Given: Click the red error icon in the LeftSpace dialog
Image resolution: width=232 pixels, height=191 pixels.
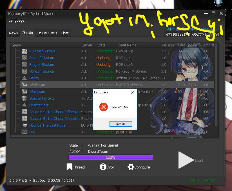Looking at the screenshot, I should 104,107.
